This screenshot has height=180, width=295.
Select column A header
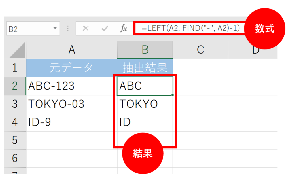pyautogui.click(x=72, y=50)
